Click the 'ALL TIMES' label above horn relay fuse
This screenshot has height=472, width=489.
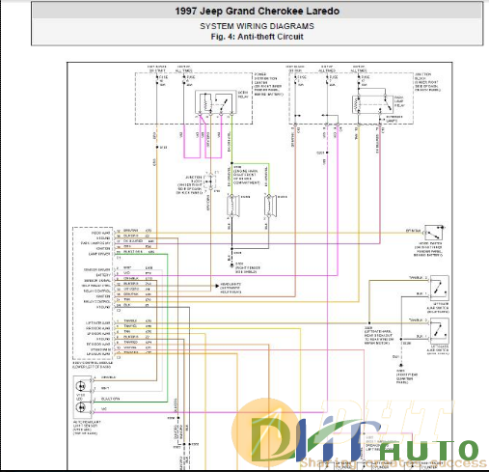click(x=184, y=70)
